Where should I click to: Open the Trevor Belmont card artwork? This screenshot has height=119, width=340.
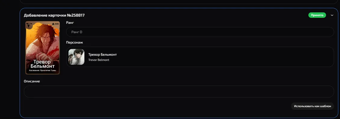coord(43,48)
